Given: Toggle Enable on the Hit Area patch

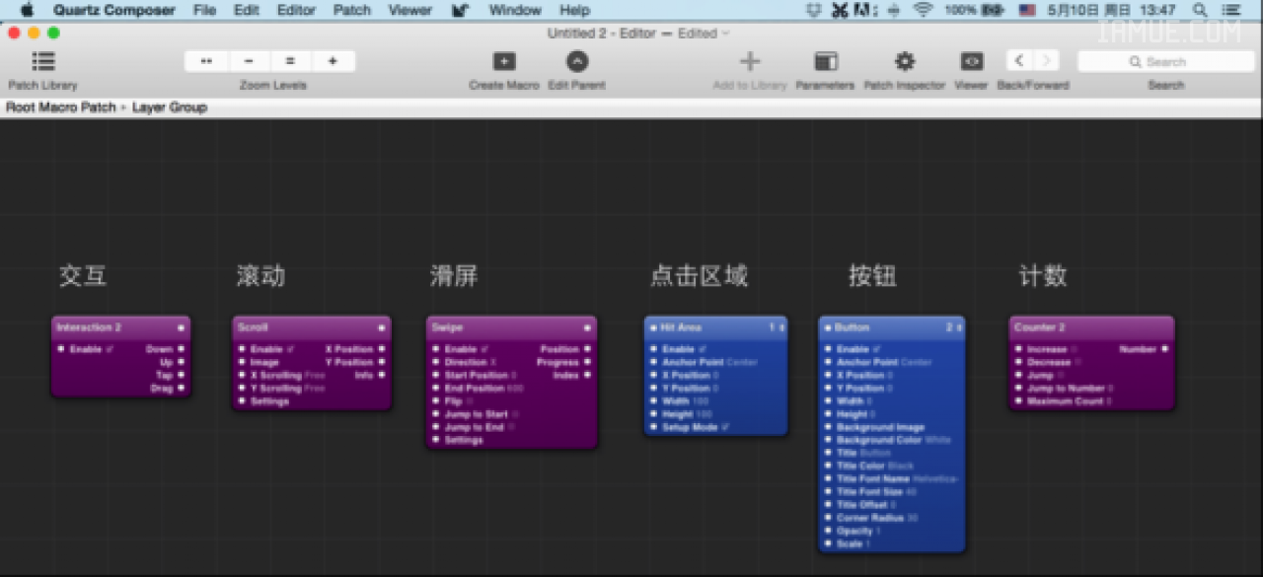Looking at the screenshot, I should 701,349.
